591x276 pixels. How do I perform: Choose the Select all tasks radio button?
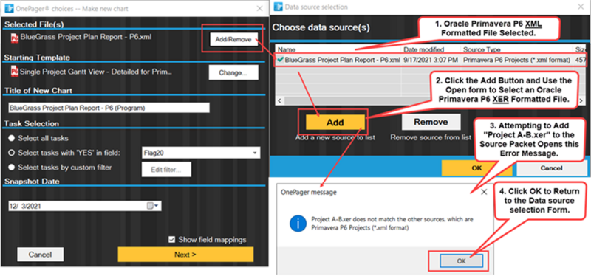(12, 138)
